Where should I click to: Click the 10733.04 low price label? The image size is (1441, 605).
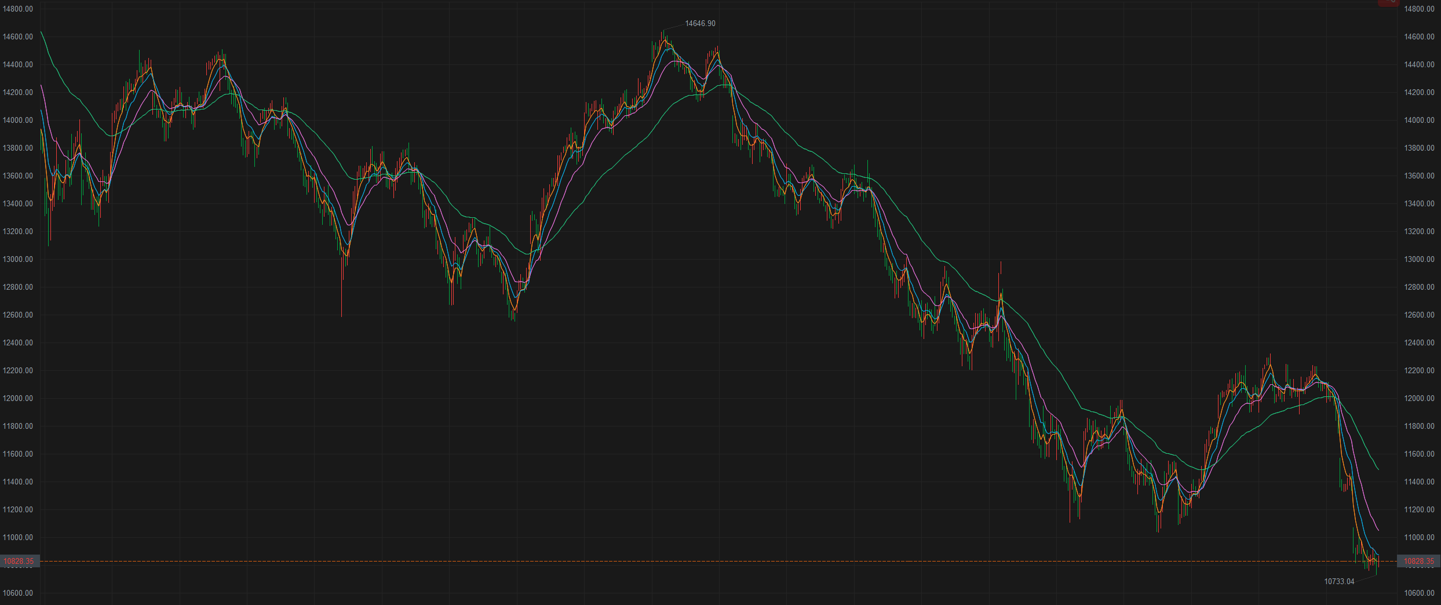pyautogui.click(x=1339, y=581)
